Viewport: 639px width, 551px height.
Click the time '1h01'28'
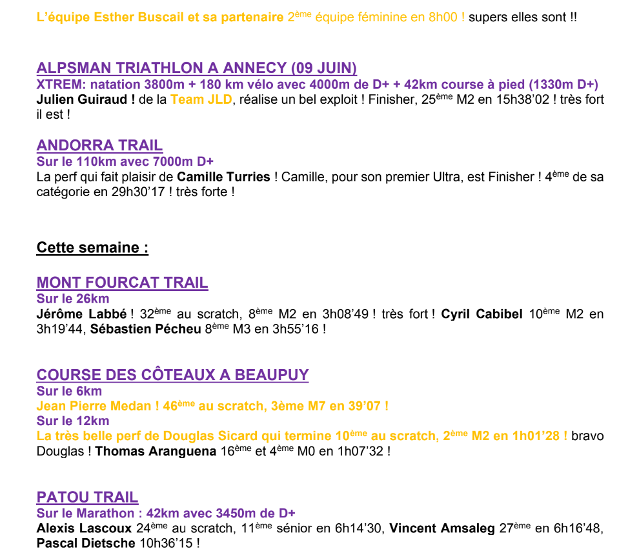[536, 436]
